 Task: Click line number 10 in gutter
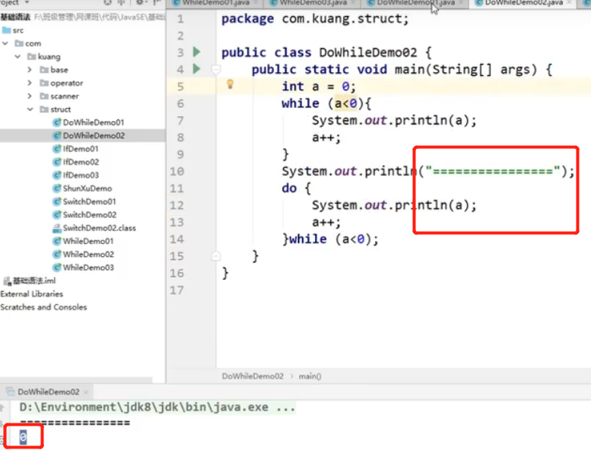pos(176,171)
